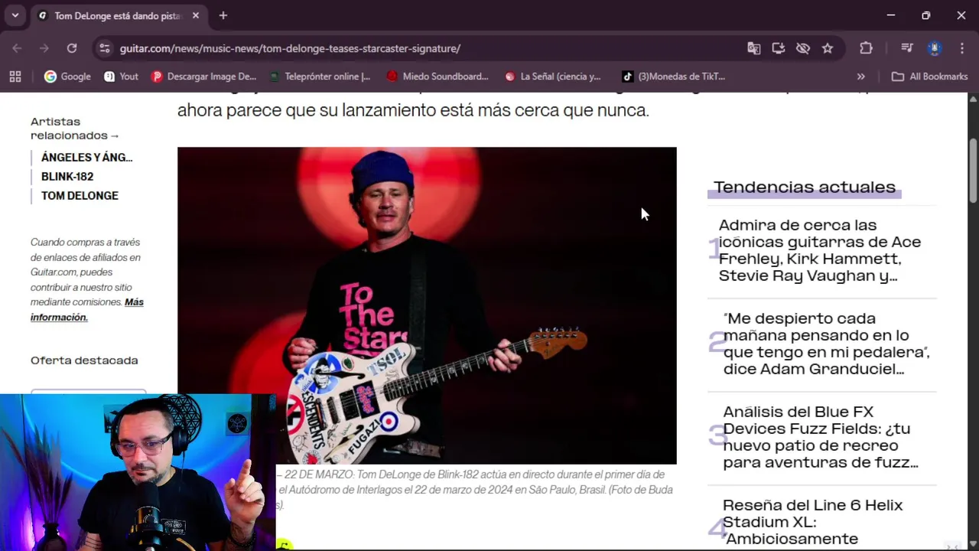Close the Tom DeLonge browser tab
The height and width of the screenshot is (551, 979).
pyautogui.click(x=196, y=15)
